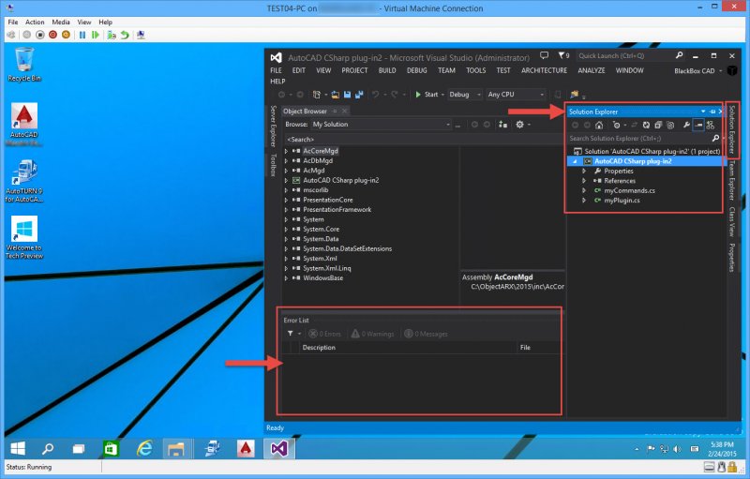750x479 pixels.
Task: Open the ARCHITECTURE menu
Action: (544, 70)
